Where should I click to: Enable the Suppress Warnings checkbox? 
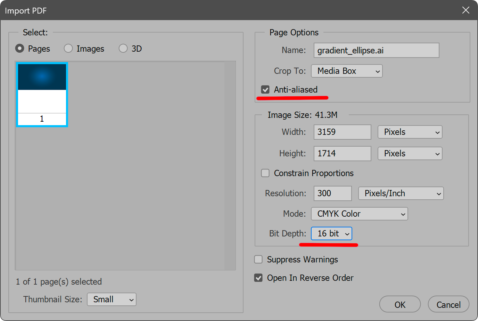click(258, 260)
